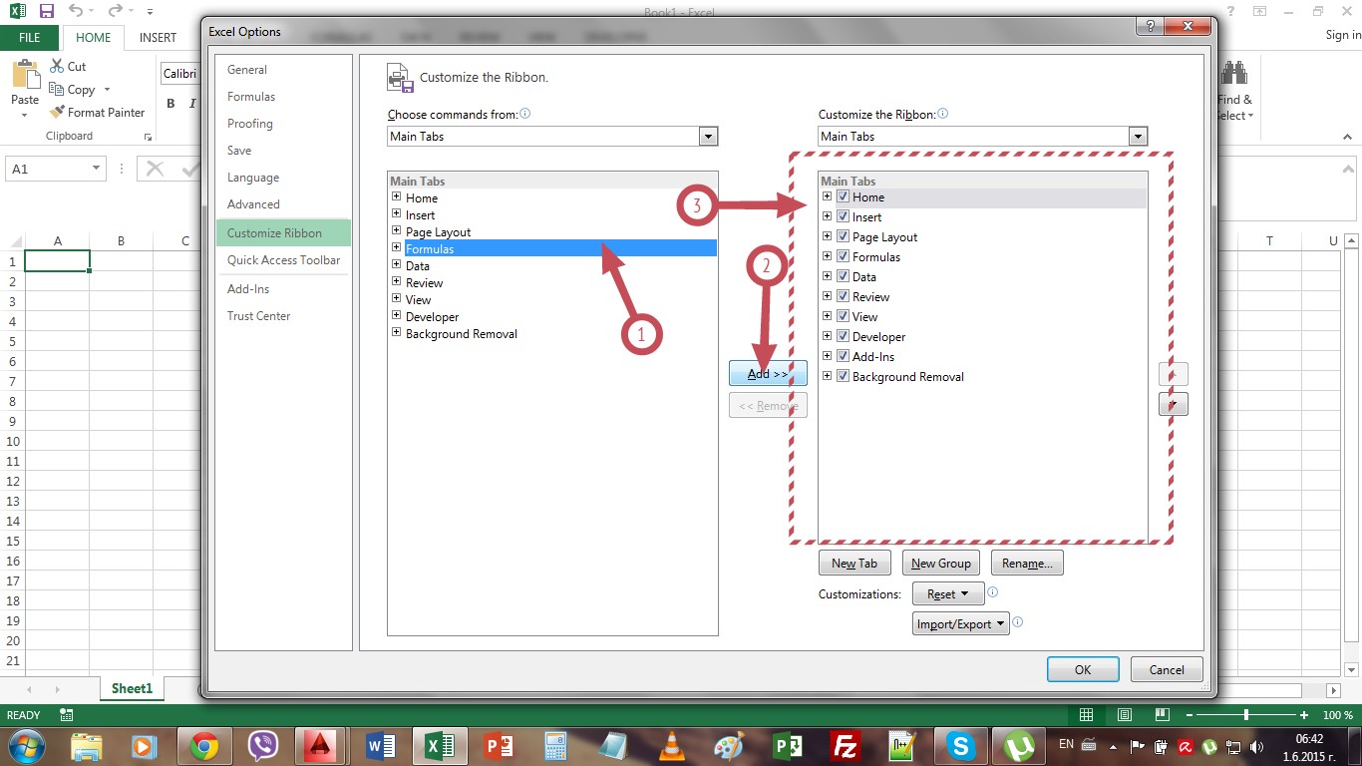Open Word from the taskbar

[382, 745]
